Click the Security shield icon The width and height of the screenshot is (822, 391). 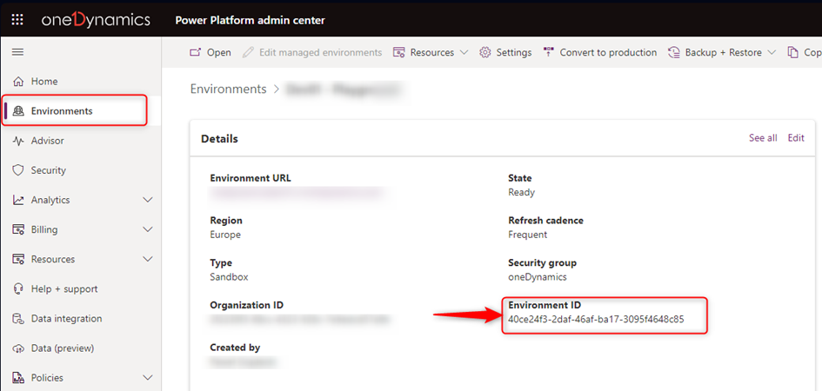pos(18,170)
